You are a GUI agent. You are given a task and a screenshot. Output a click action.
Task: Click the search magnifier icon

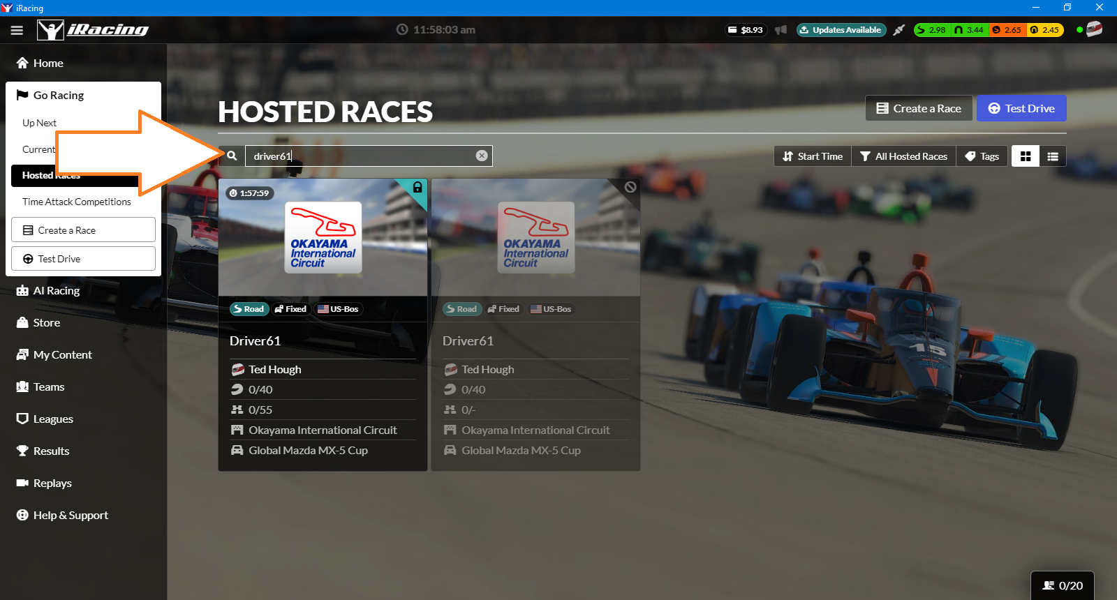pos(232,156)
